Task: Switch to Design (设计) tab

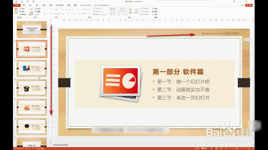Action: [37, 5]
